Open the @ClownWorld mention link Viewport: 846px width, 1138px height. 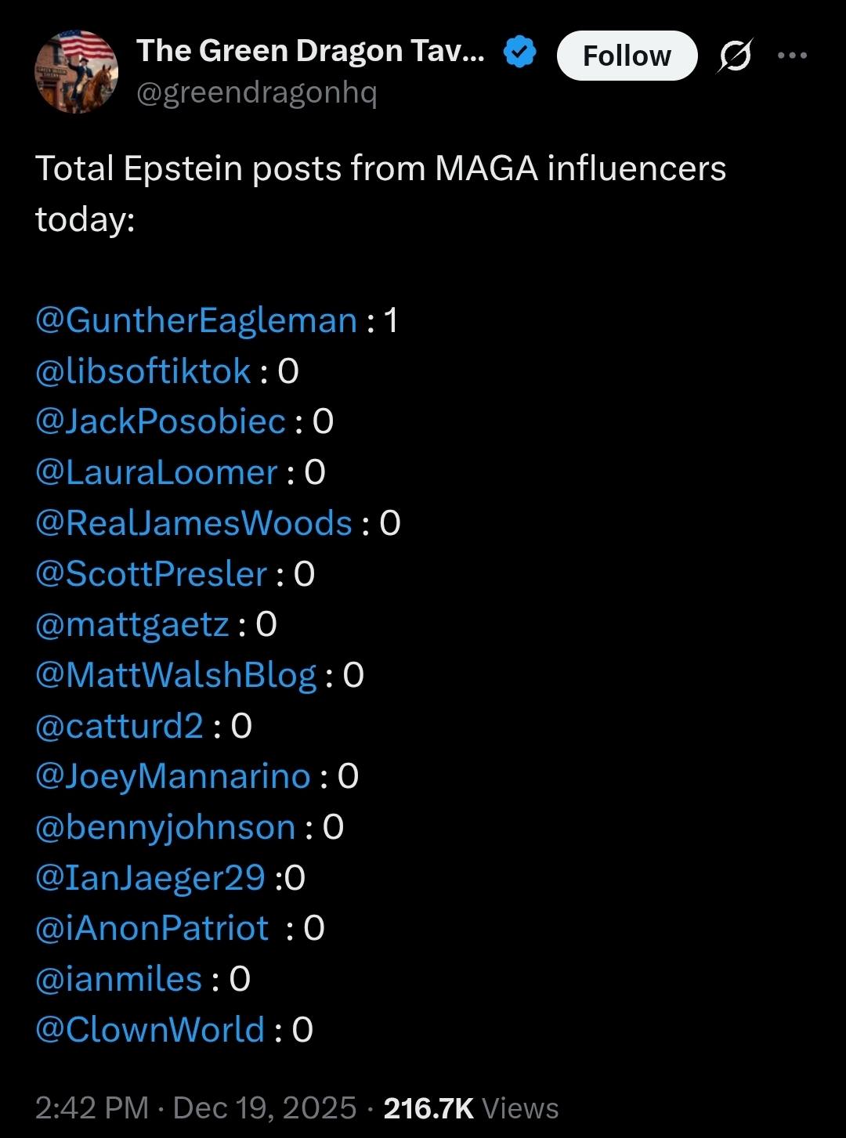(x=150, y=1030)
